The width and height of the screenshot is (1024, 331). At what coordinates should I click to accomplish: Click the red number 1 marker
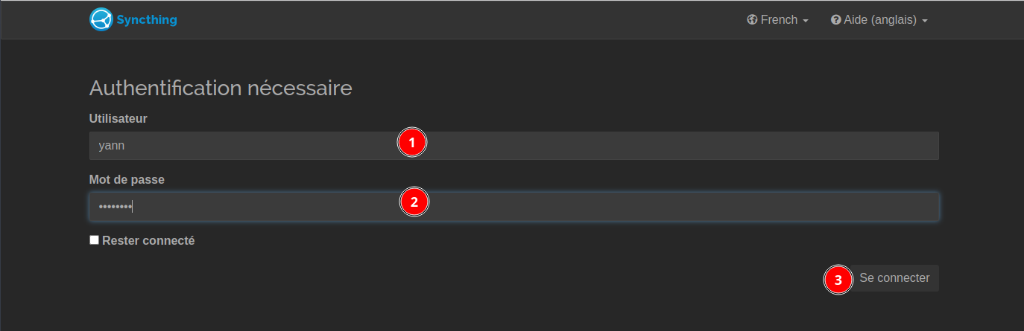point(411,141)
